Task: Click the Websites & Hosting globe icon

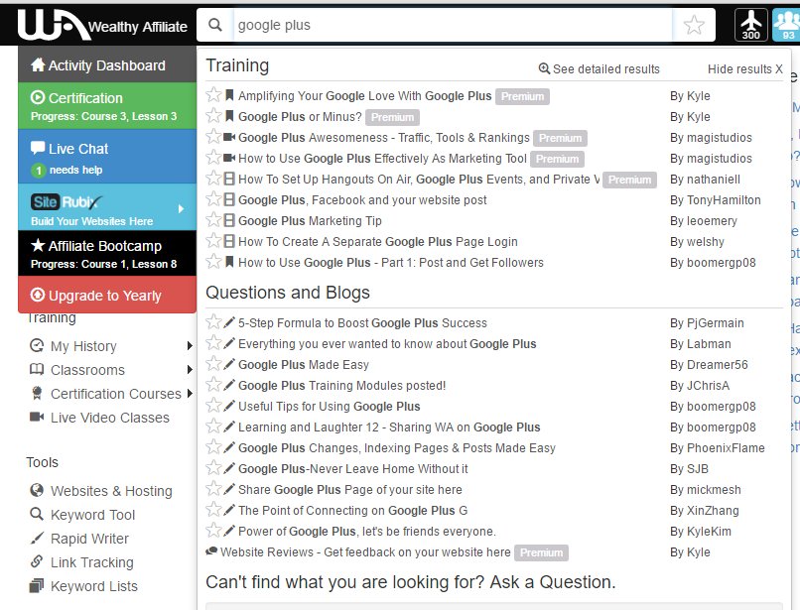Action: 37,490
